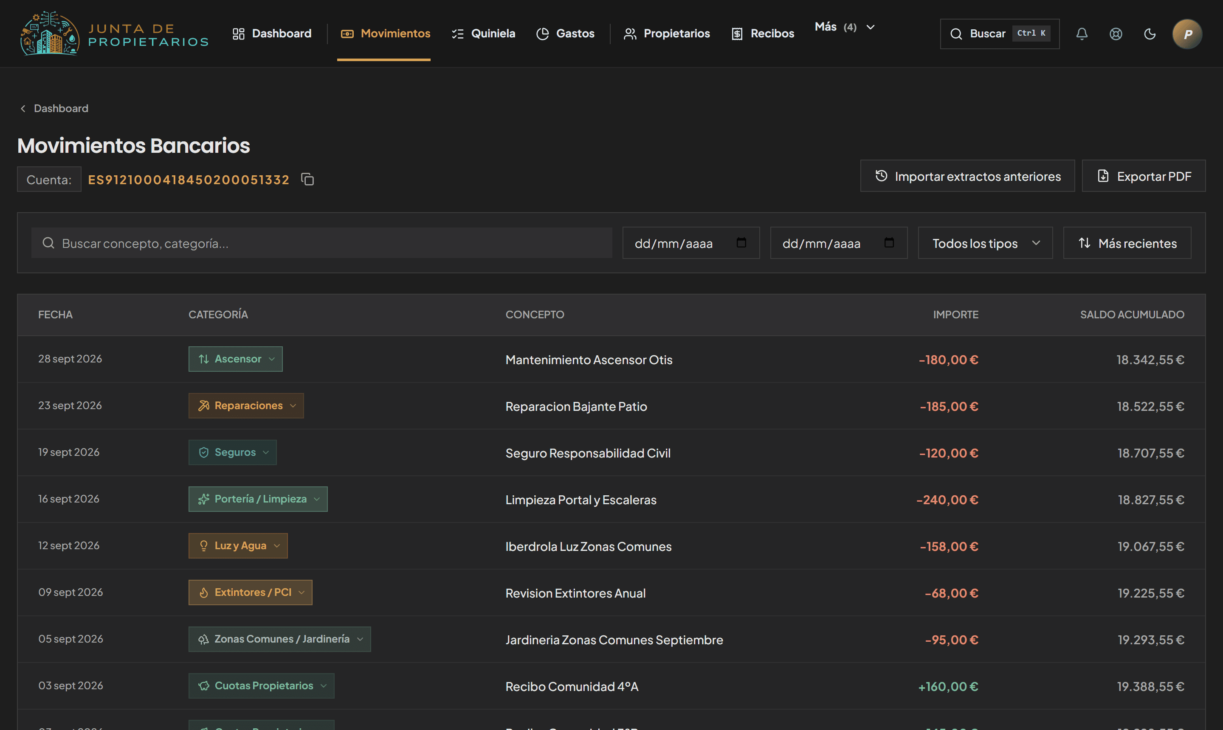This screenshot has width=1223, height=730.
Task: Open calendar picker of first date field
Action: point(741,242)
